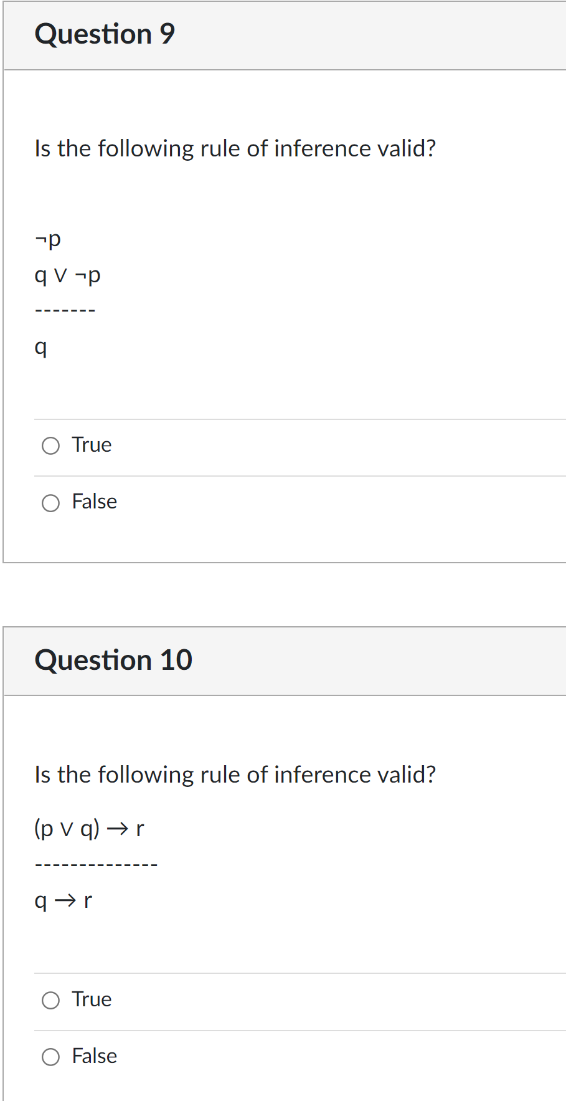The image size is (566, 1101).
Task: Click the conclusion q → r in Question 10
Action: [x=63, y=900]
